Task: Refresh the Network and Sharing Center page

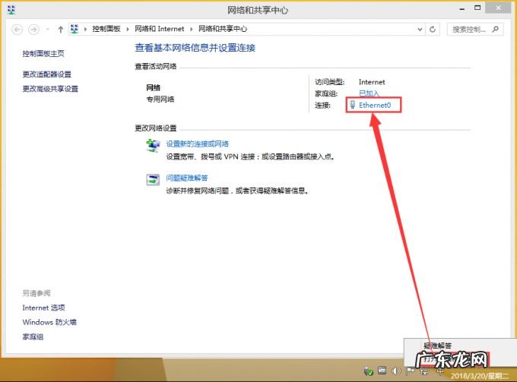Action: pyautogui.click(x=433, y=30)
